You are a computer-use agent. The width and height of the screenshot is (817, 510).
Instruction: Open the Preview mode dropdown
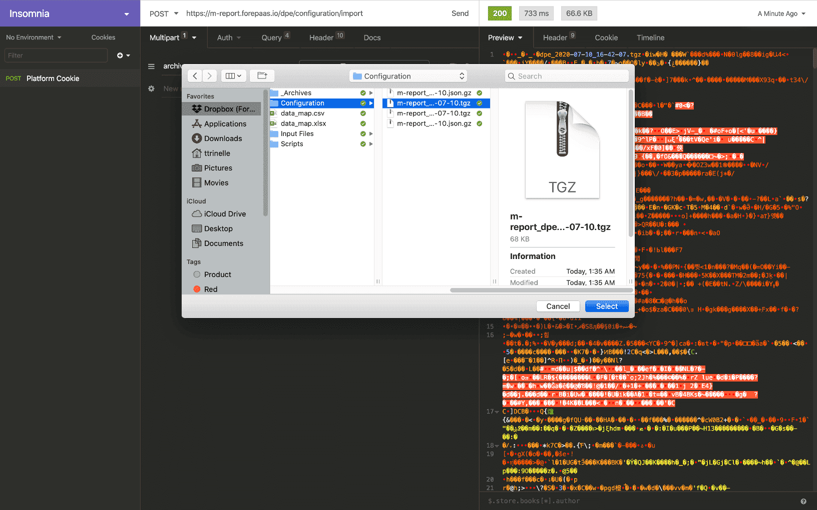point(505,37)
